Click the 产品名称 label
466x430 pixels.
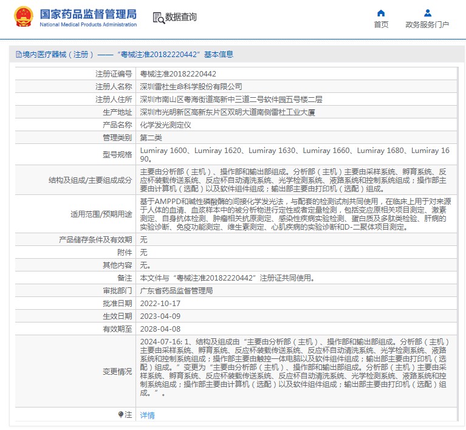[117, 125]
